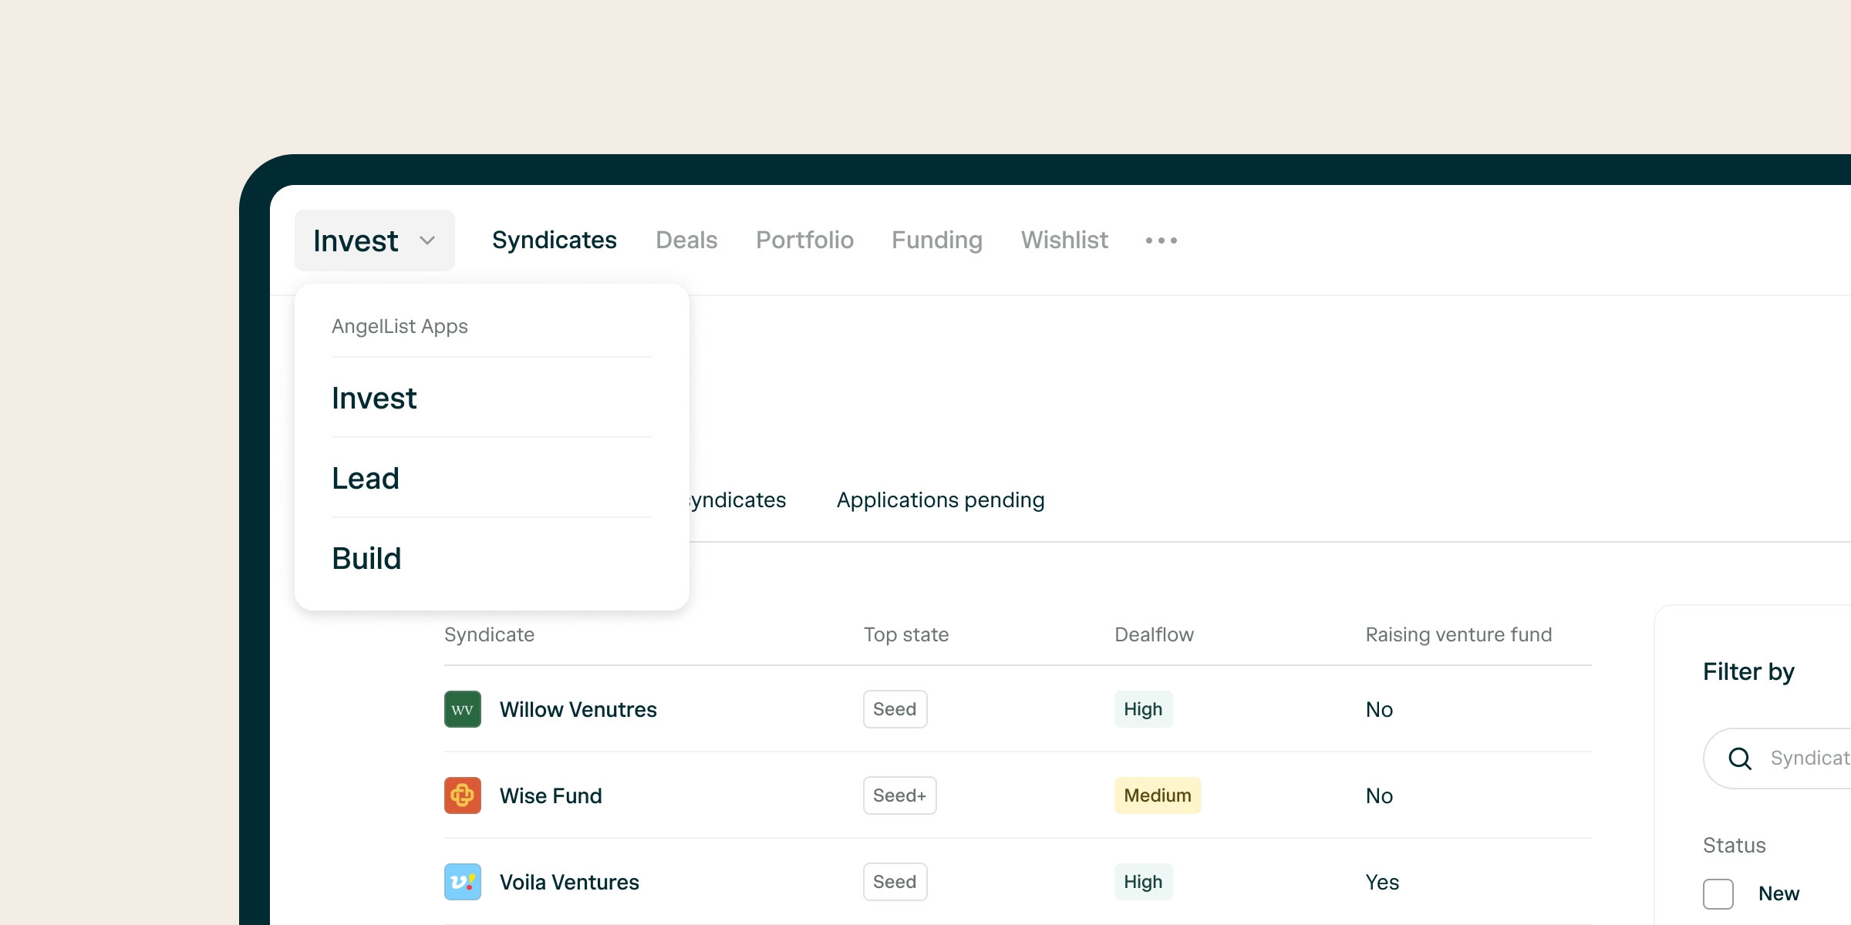Open the Wishlist tab
The height and width of the screenshot is (925, 1851).
(1064, 240)
